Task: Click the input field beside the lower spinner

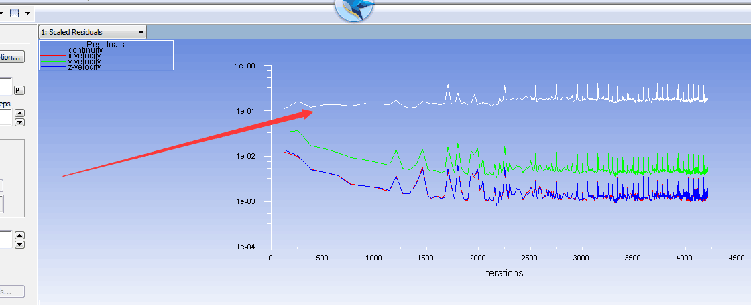Action: [x=5, y=239]
